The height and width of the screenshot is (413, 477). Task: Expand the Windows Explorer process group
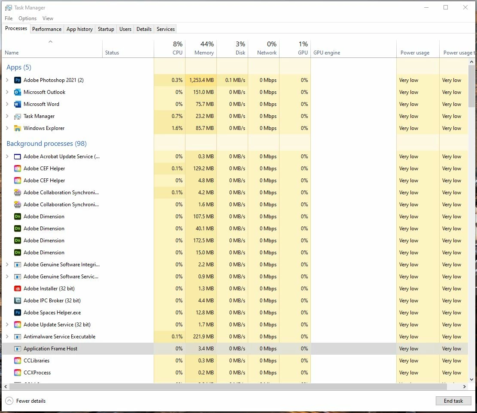pyautogui.click(x=7, y=128)
